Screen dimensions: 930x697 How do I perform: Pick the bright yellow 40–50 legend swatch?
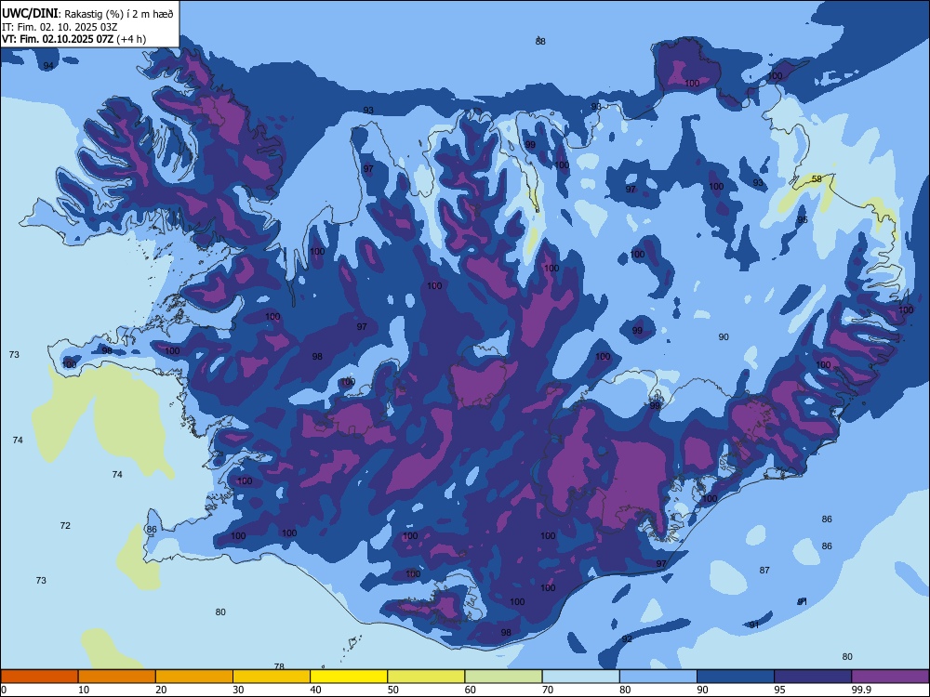point(349,677)
